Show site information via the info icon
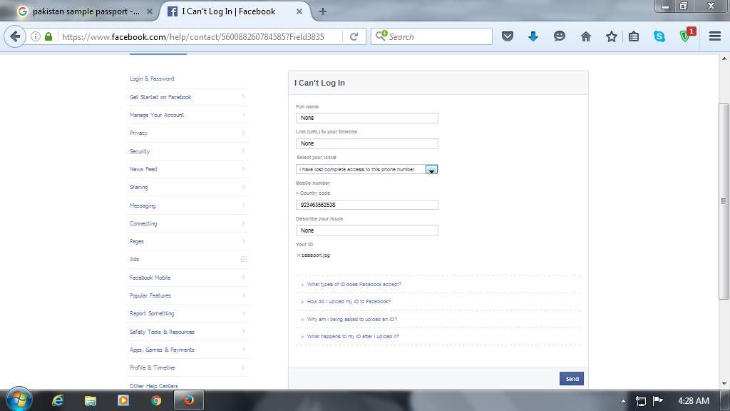The width and height of the screenshot is (730, 411). [x=36, y=36]
